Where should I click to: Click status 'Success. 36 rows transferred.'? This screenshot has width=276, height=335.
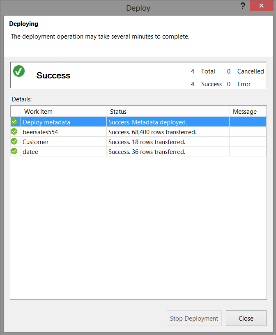[x=147, y=151]
